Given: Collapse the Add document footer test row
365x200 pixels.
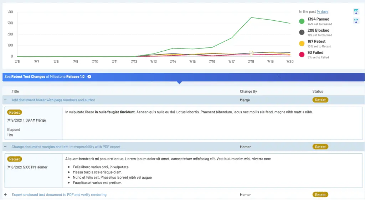Looking at the screenshot, I should point(5,100).
